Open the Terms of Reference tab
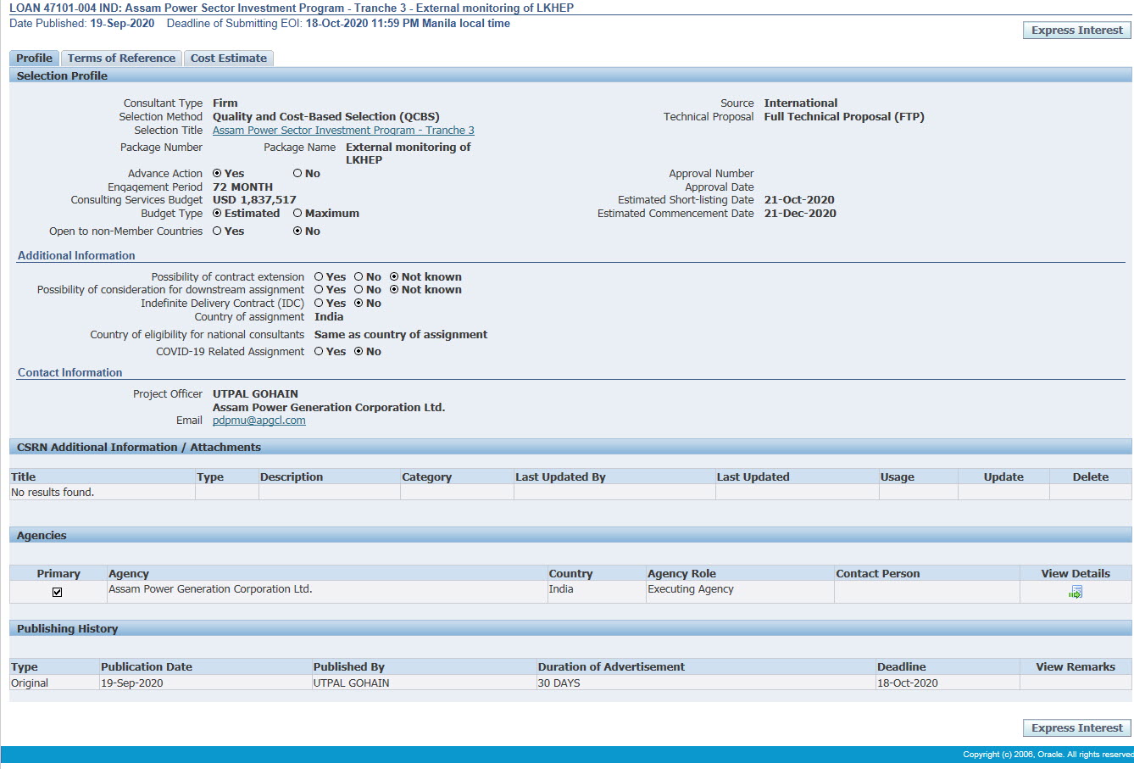 pos(121,58)
